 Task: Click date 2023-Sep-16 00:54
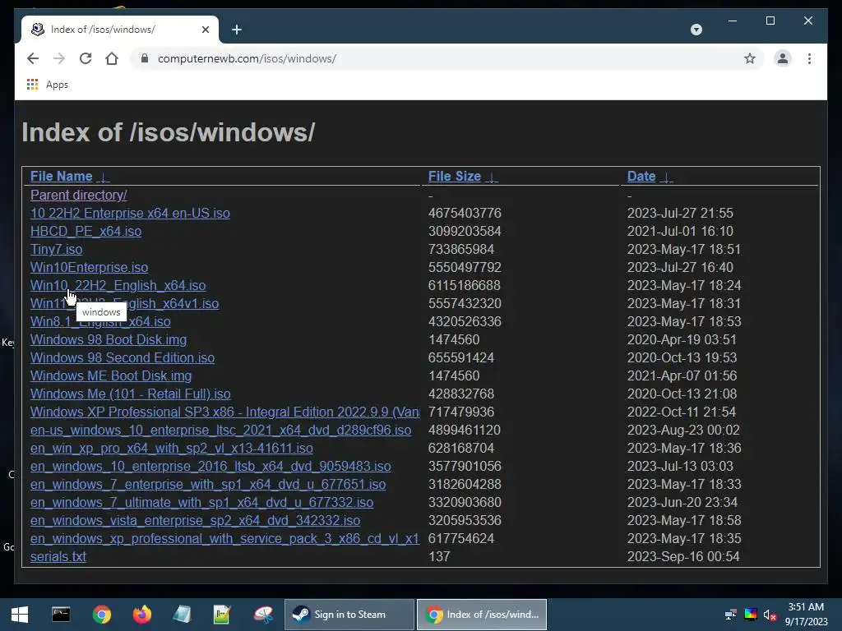pyautogui.click(x=683, y=556)
